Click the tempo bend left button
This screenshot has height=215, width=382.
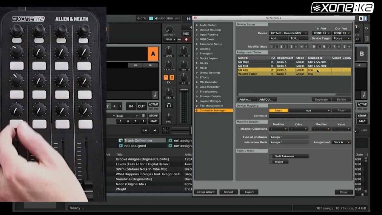[x=135, y=65]
